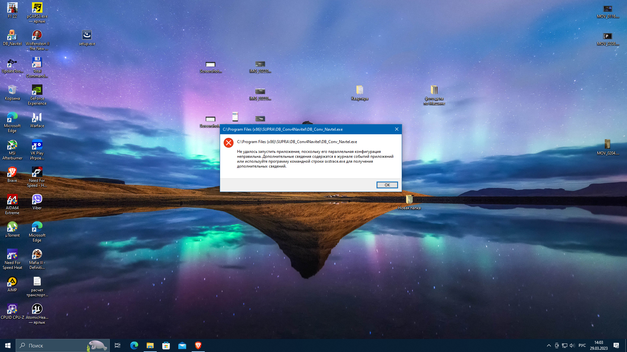Viewport: 627px width, 352px height.
Task: Select the µTorrent desktop shortcut
Action: point(12,227)
